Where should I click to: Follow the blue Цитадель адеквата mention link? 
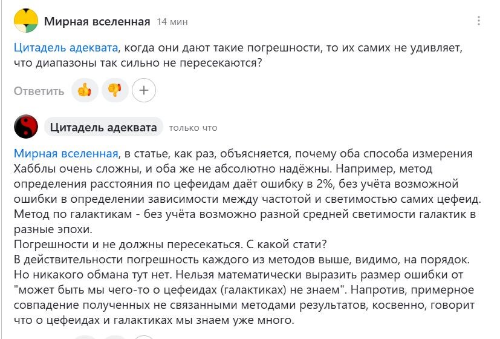pos(66,48)
